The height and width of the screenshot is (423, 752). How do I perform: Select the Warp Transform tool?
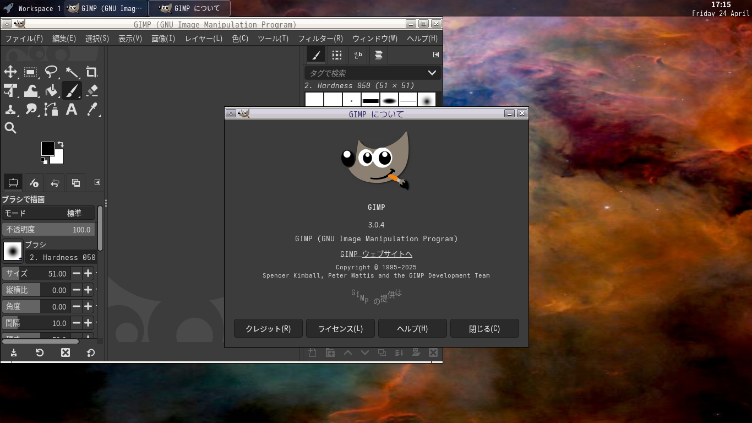pos(31,90)
